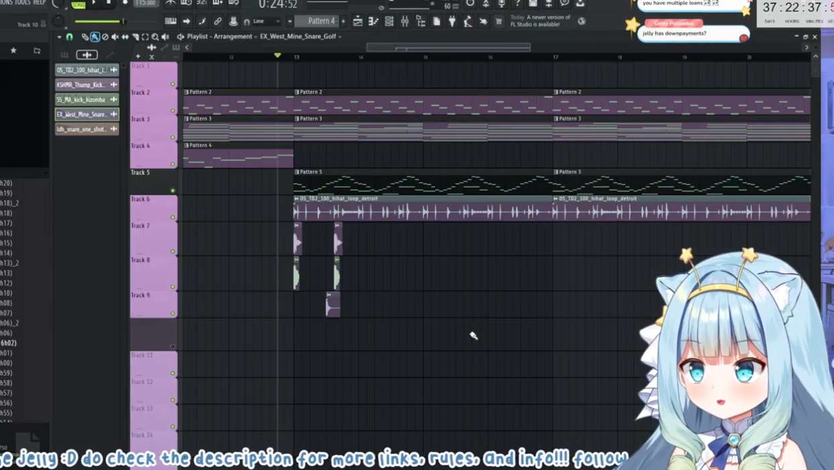The image size is (834, 470).
Task: Open the TOOLS menu
Action: tap(22, 2)
